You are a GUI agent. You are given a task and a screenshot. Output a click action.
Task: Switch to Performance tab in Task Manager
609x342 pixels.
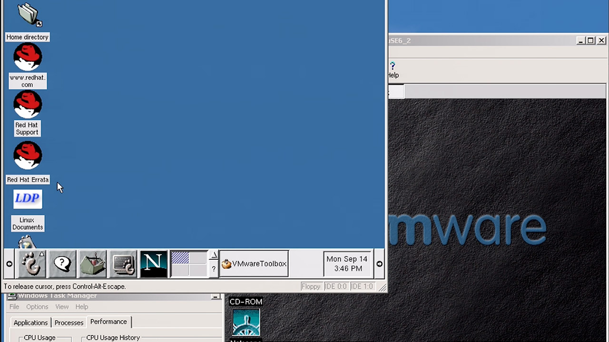pyautogui.click(x=108, y=322)
